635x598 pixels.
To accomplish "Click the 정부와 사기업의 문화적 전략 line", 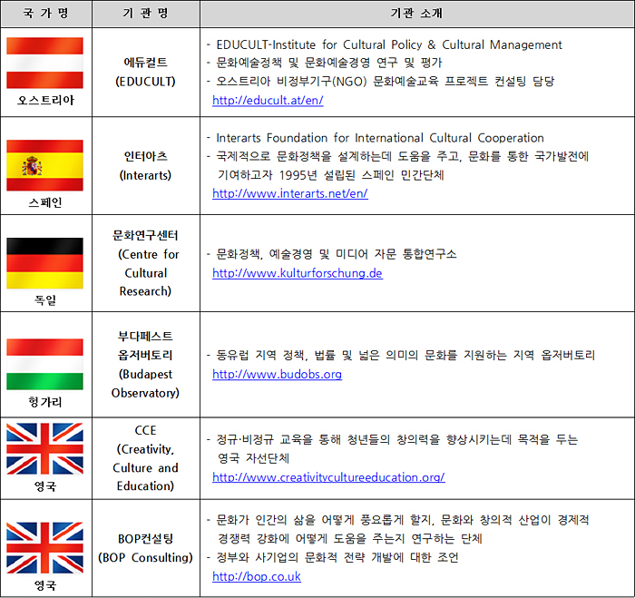I will click(337, 557).
